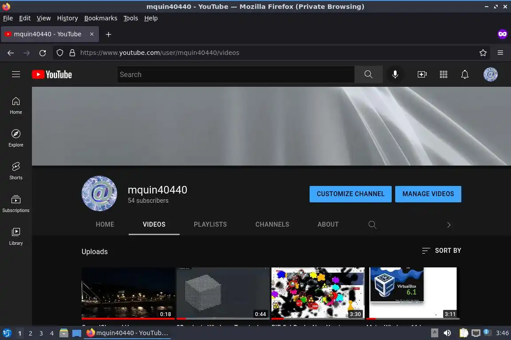
Task: Go back with Firefox back arrow
Action: 11,53
